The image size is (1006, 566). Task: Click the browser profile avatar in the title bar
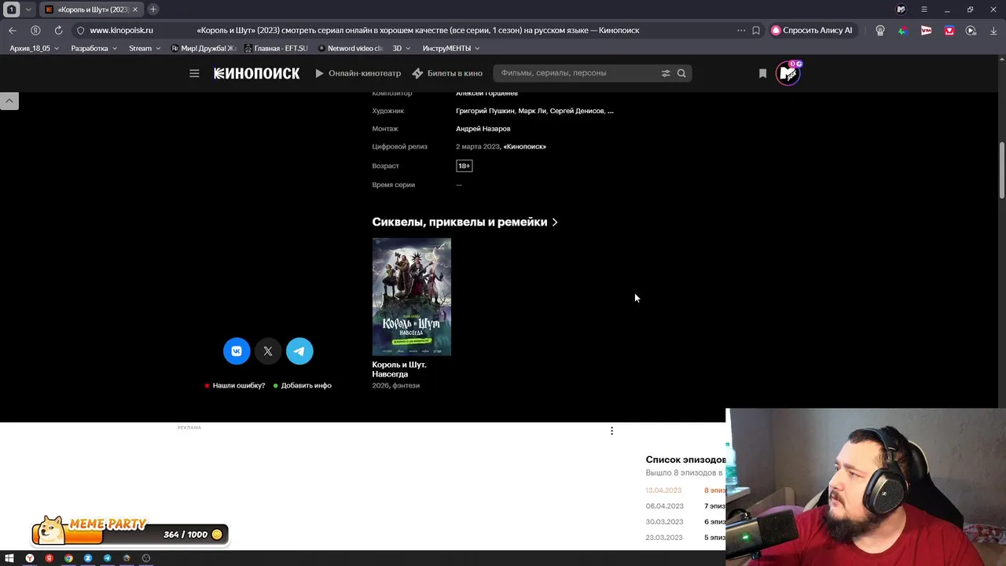pos(901,9)
